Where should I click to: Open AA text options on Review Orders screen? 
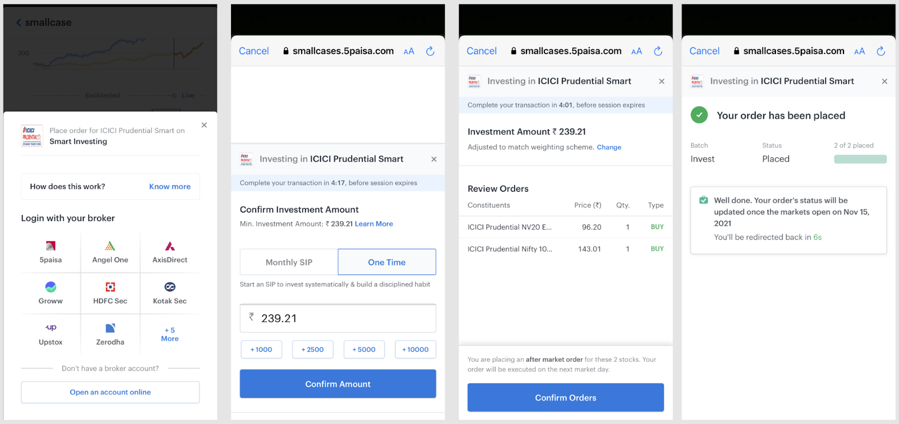637,51
